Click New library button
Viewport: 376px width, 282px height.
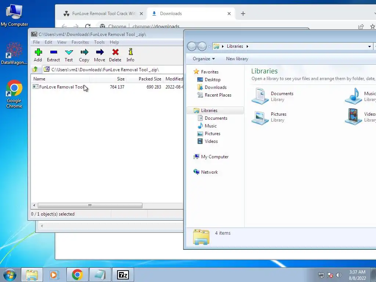(x=237, y=59)
